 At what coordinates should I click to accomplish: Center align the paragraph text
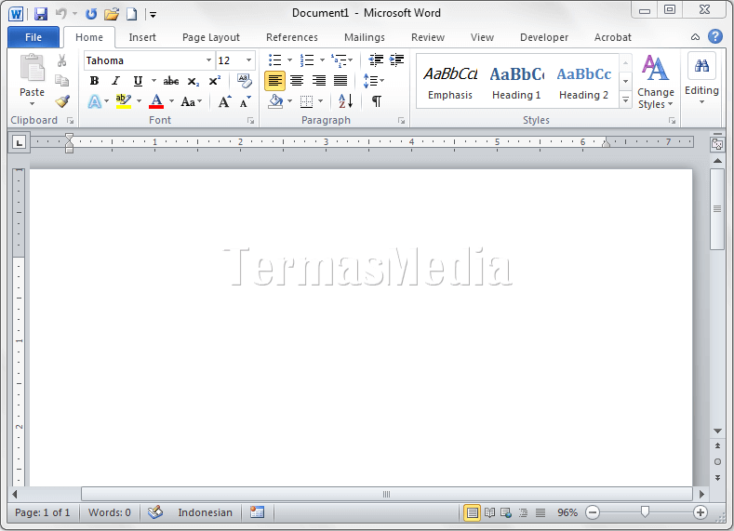coord(297,81)
